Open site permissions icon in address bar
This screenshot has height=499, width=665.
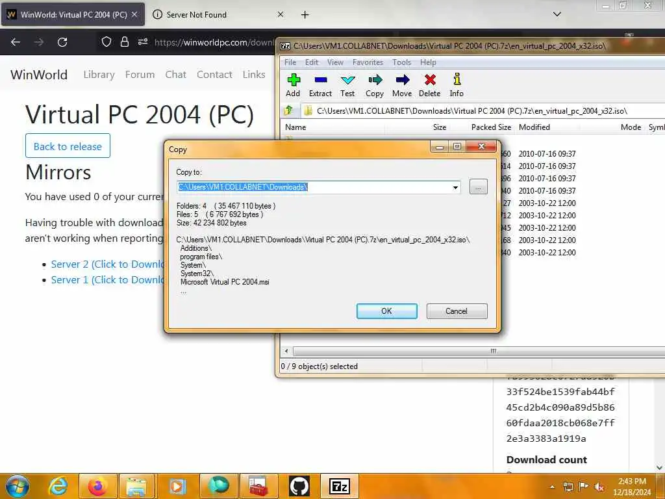click(x=143, y=42)
